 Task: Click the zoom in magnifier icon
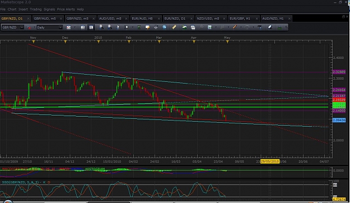pyautogui.click(x=101, y=27)
